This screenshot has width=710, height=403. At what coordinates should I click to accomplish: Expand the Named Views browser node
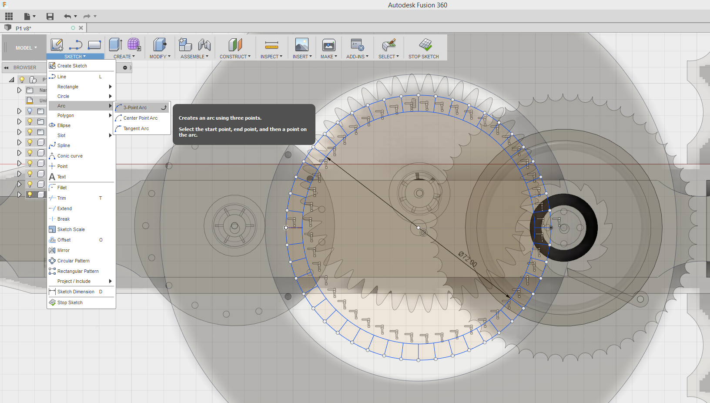(19, 90)
